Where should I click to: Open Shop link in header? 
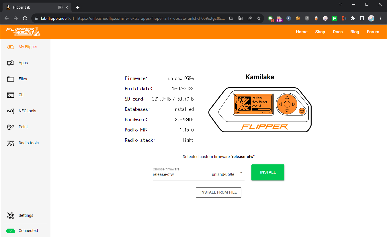pos(320,32)
